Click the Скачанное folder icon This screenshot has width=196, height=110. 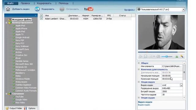pos(9,94)
